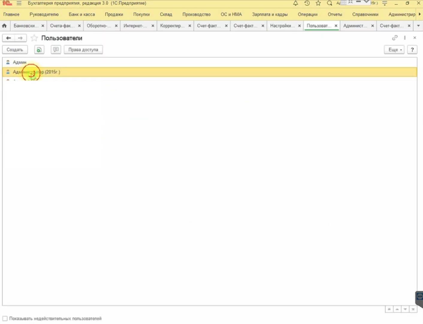The width and height of the screenshot is (423, 324).
Task: Click the Создать button
Action: click(15, 50)
